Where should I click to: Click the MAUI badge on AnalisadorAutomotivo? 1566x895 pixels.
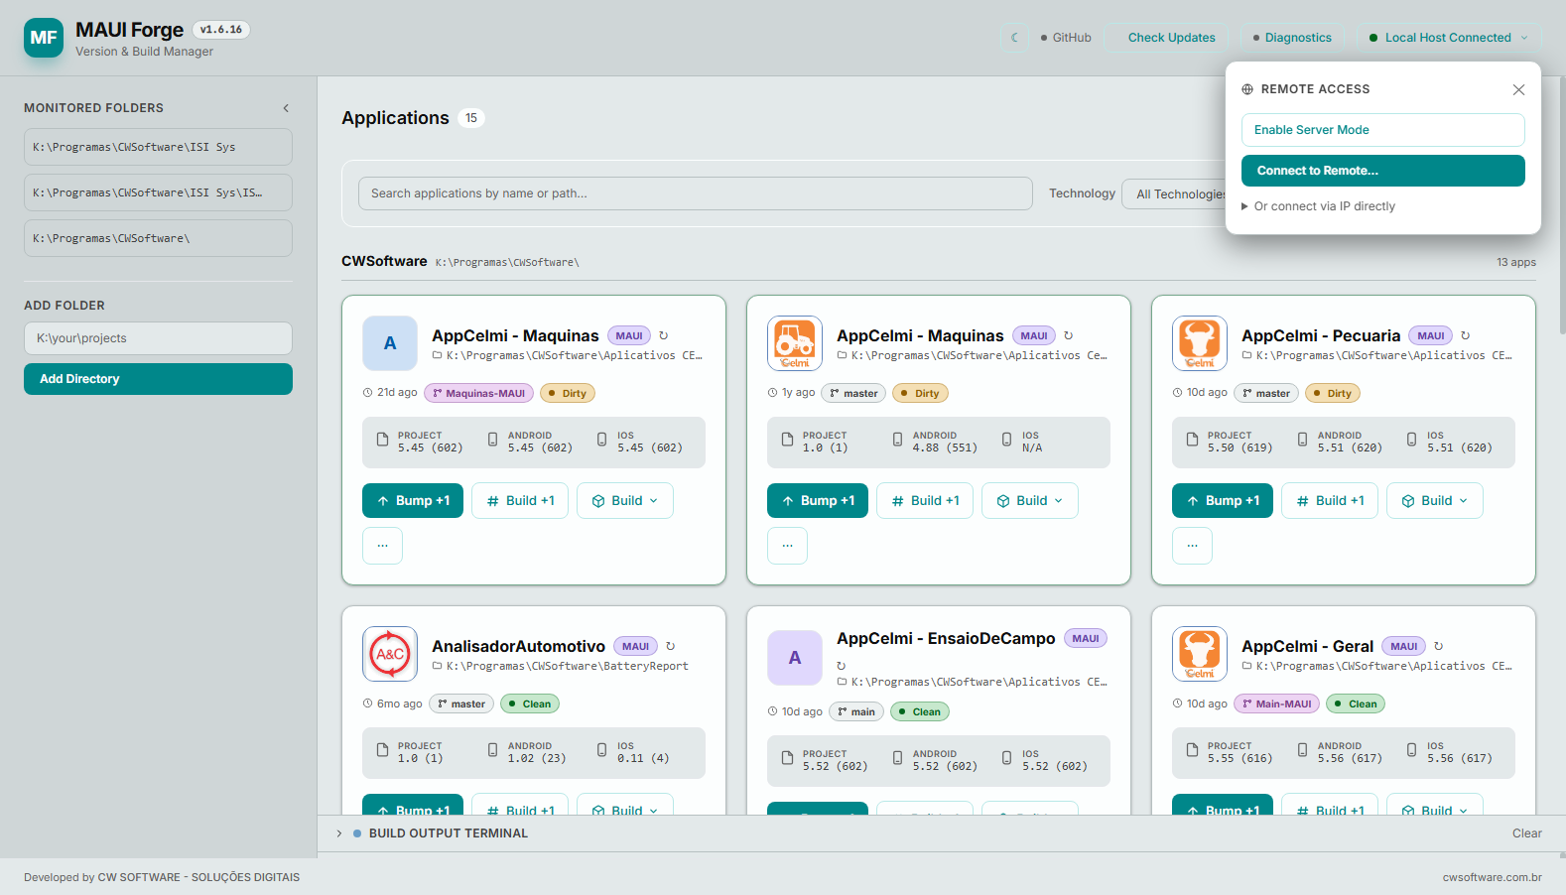[x=635, y=646]
